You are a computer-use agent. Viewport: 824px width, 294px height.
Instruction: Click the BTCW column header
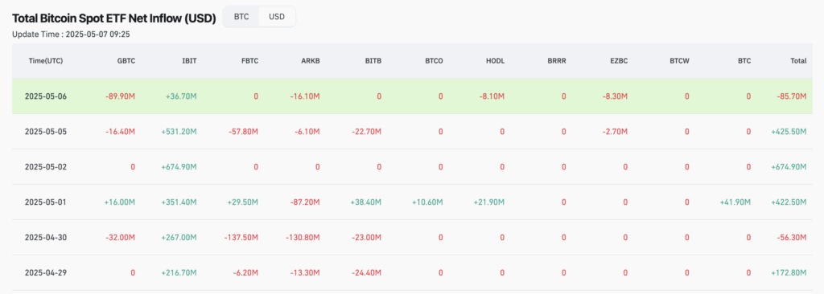pos(679,61)
